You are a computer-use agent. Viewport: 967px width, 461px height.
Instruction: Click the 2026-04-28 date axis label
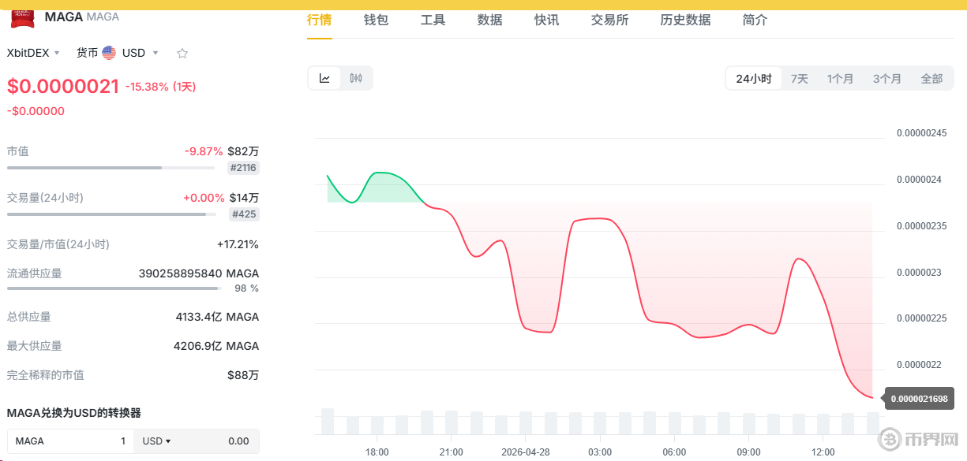coord(526,452)
